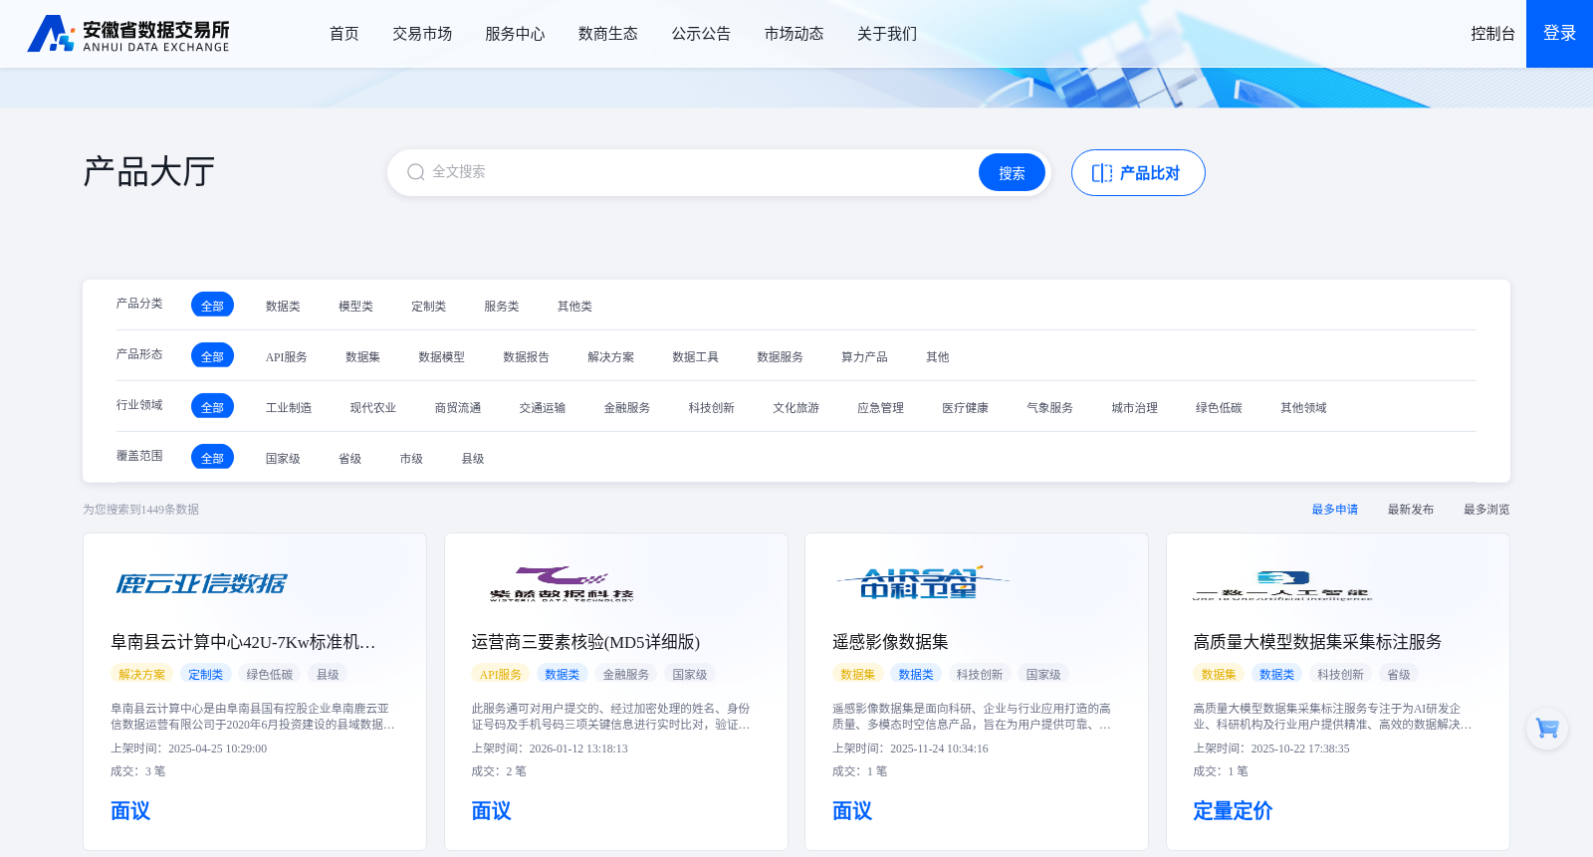Screen dimensions: 1593x857
Task: Filter product form by API服务
Action: [286, 357]
